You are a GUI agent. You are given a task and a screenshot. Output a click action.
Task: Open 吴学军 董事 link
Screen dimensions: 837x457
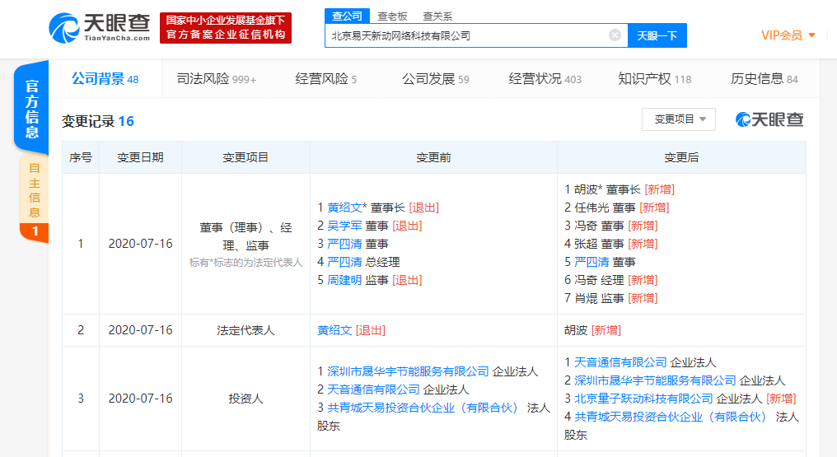click(x=344, y=226)
